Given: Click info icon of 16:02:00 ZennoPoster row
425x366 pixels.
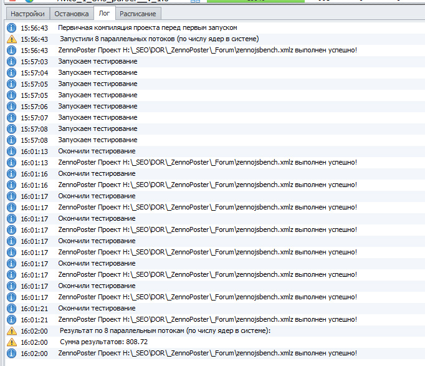Looking at the screenshot, I should tap(11, 354).
